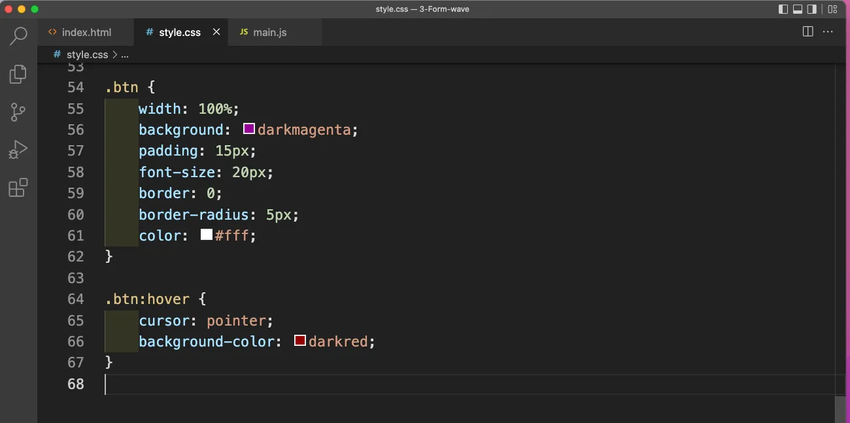Click the yellow minimize window button

click(x=22, y=9)
